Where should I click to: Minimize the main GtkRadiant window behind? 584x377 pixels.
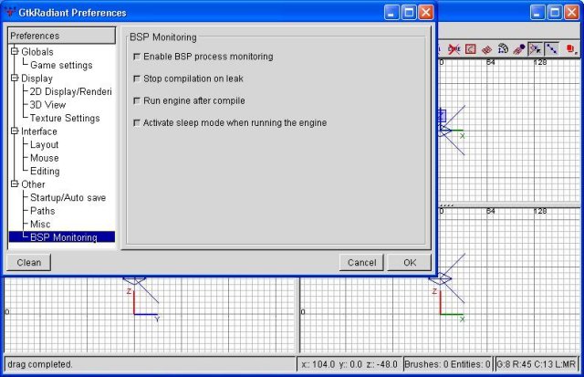pyautogui.click(x=537, y=12)
